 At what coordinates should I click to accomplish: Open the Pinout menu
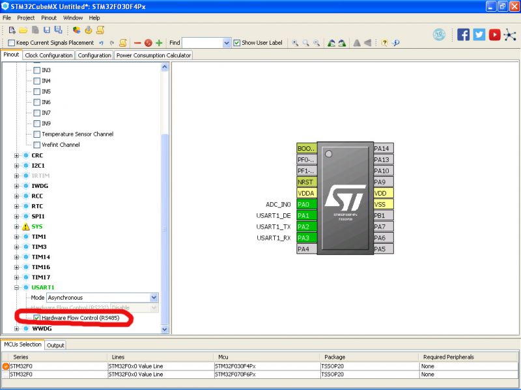point(49,18)
